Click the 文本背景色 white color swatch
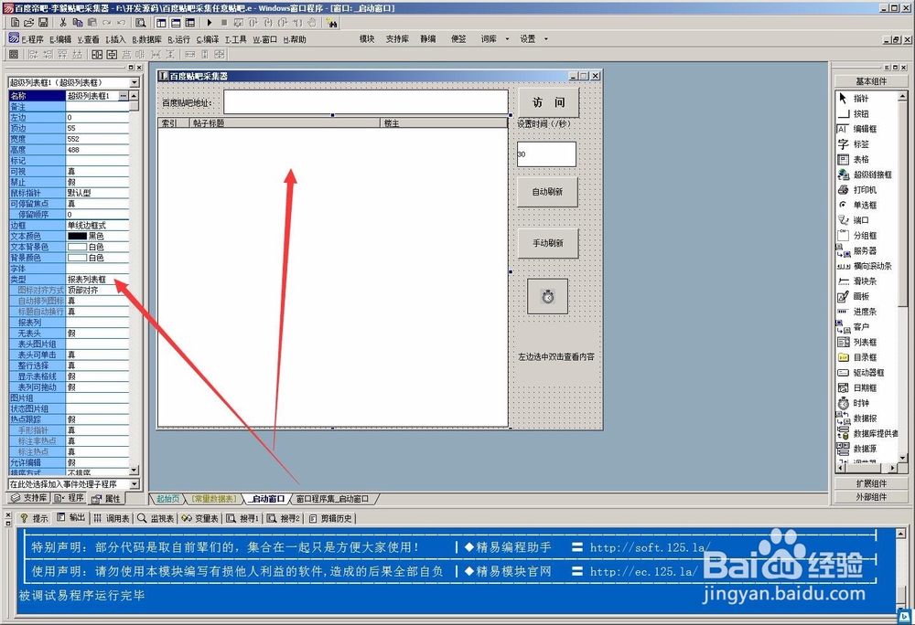Viewport: 915px width, 625px height. pyautogui.click(x=77, y=247)
